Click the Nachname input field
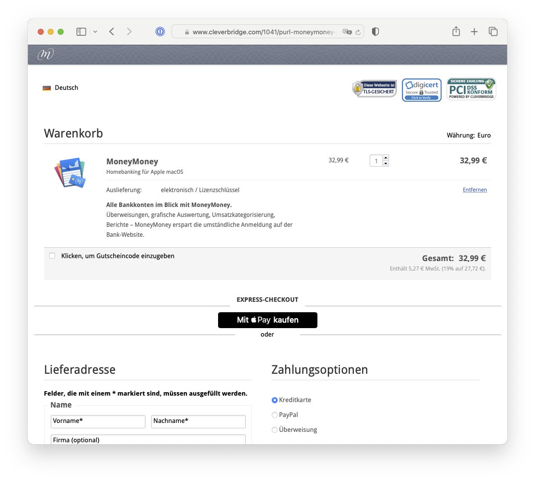Screen dimensions: 535x481 [x=198, y=421]
